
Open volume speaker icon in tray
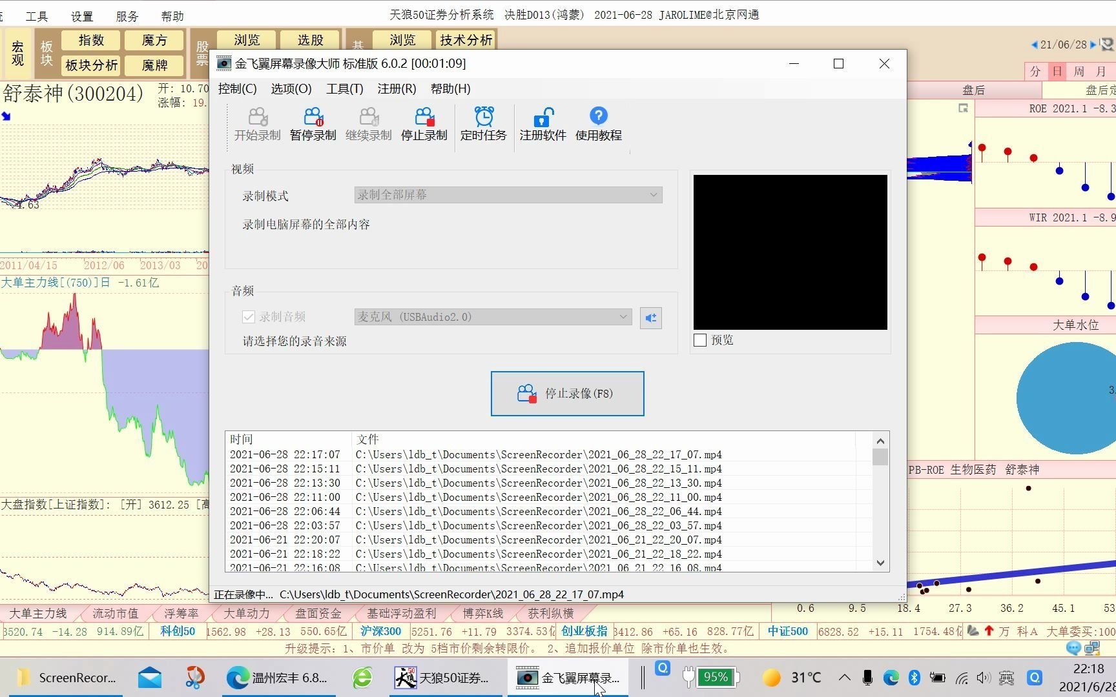(x=983, y=677)
